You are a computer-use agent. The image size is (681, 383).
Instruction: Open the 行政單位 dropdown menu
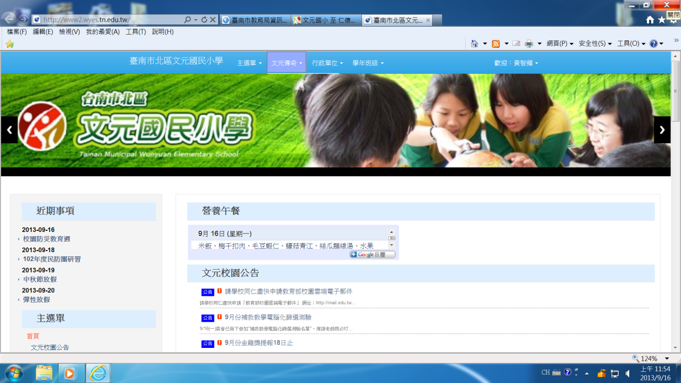[327, 63]
